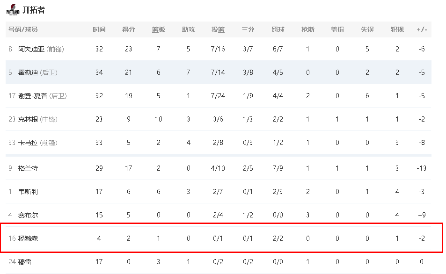Click the highlighted player 杨瀚森
Image resolution: width=446 pixels, height=274 pixels.
28,238
